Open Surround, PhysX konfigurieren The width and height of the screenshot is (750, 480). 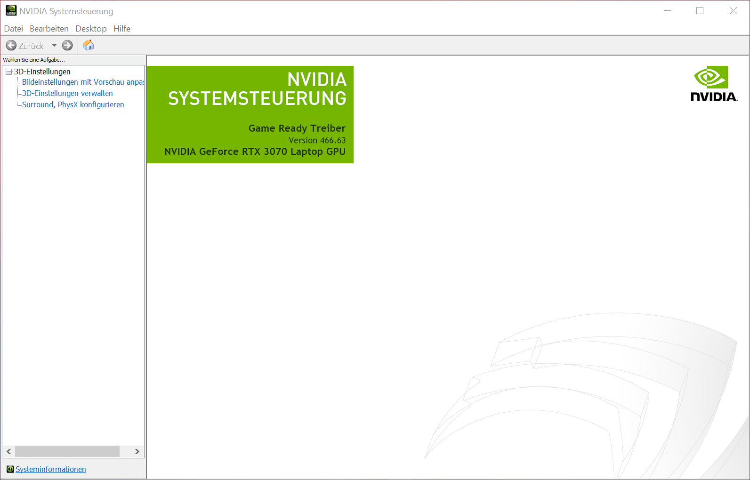[73, 104]
